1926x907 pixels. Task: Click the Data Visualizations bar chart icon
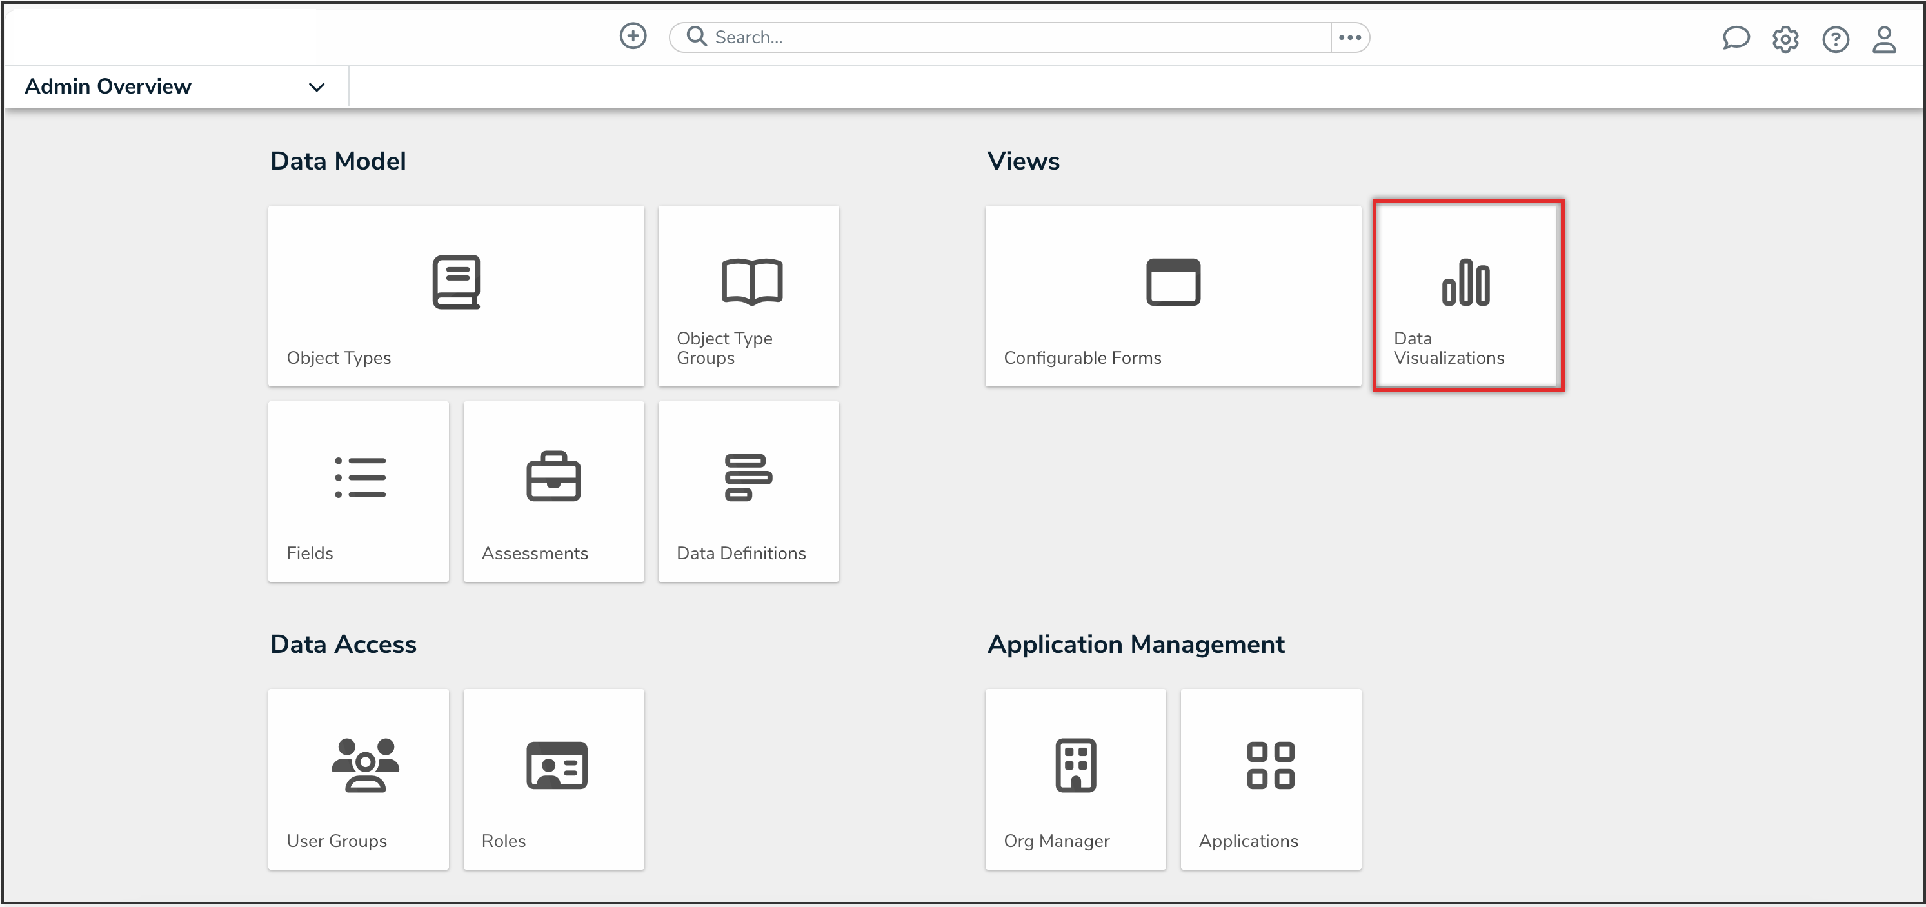pos(1465,283)
